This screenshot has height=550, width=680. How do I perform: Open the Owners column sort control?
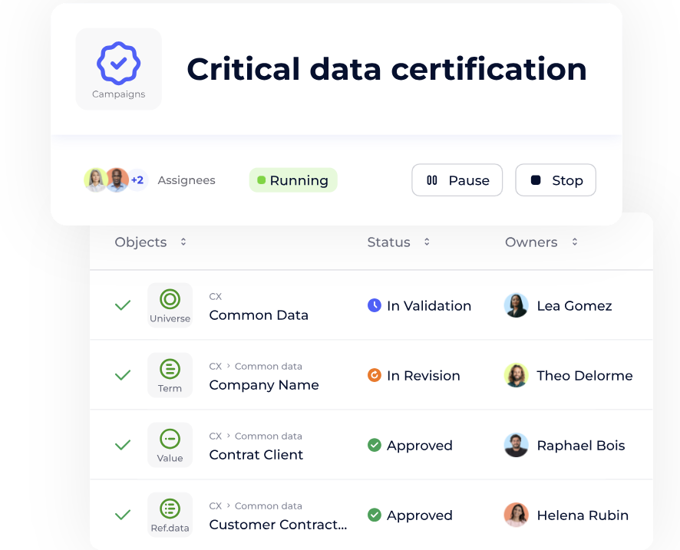(574, 242)
